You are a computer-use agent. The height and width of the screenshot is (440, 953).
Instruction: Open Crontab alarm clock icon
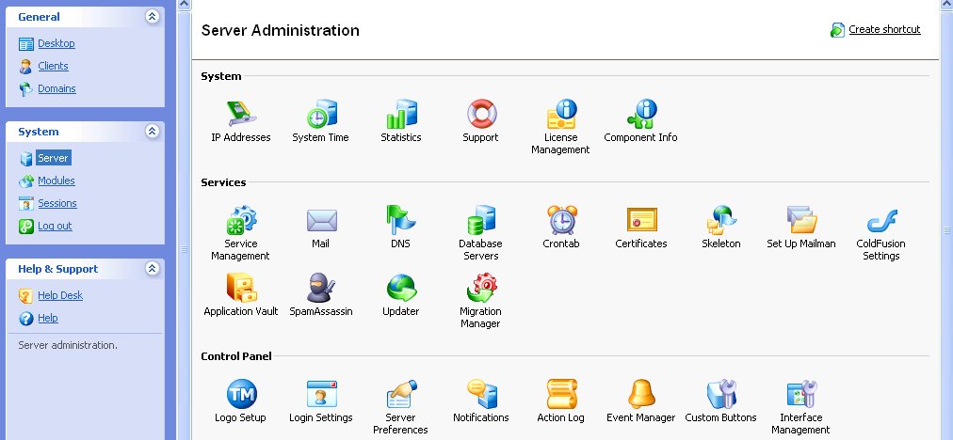tap(561, 221)
